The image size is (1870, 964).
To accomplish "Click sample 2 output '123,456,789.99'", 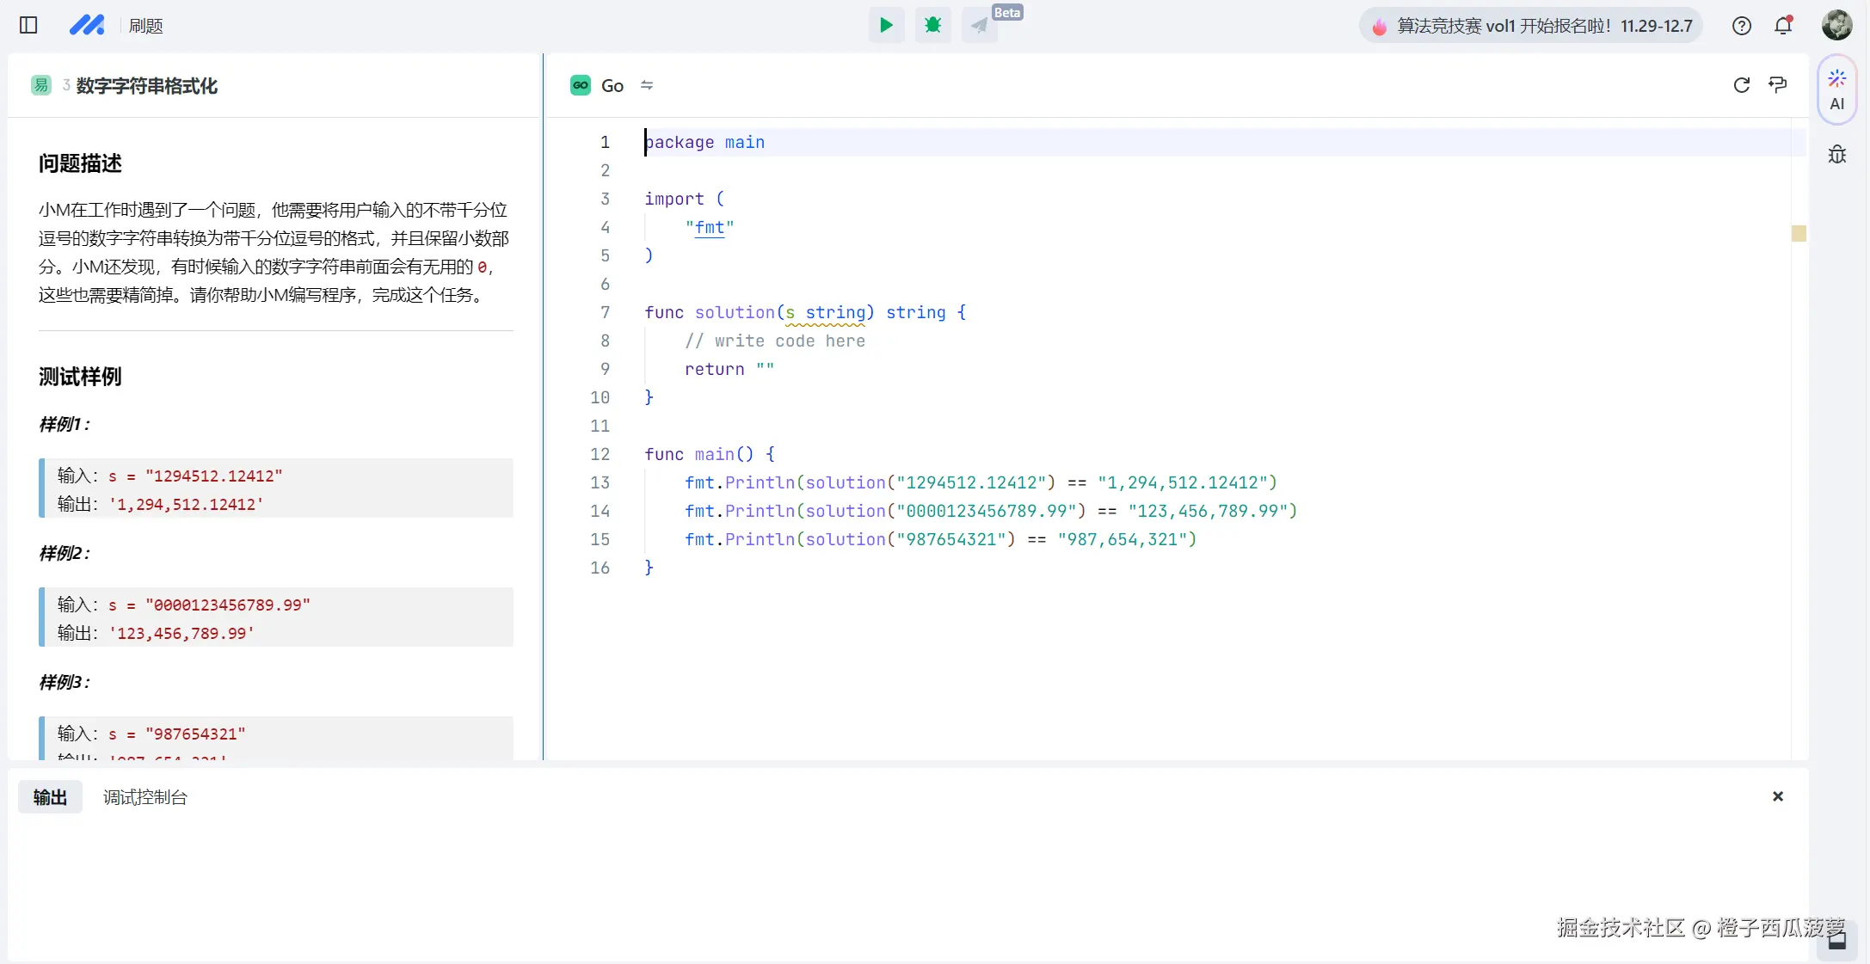I will tap(181, 634).
